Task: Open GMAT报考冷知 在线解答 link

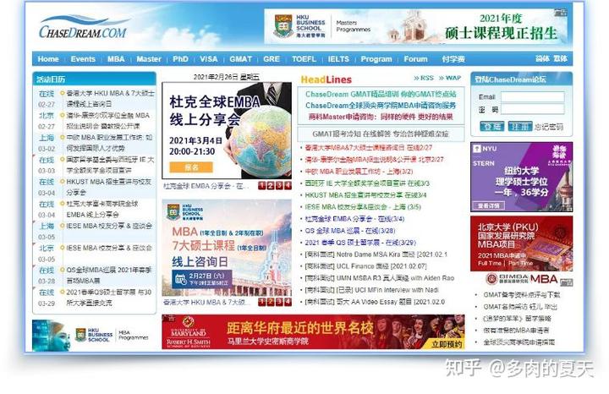Action: (381, 134)
